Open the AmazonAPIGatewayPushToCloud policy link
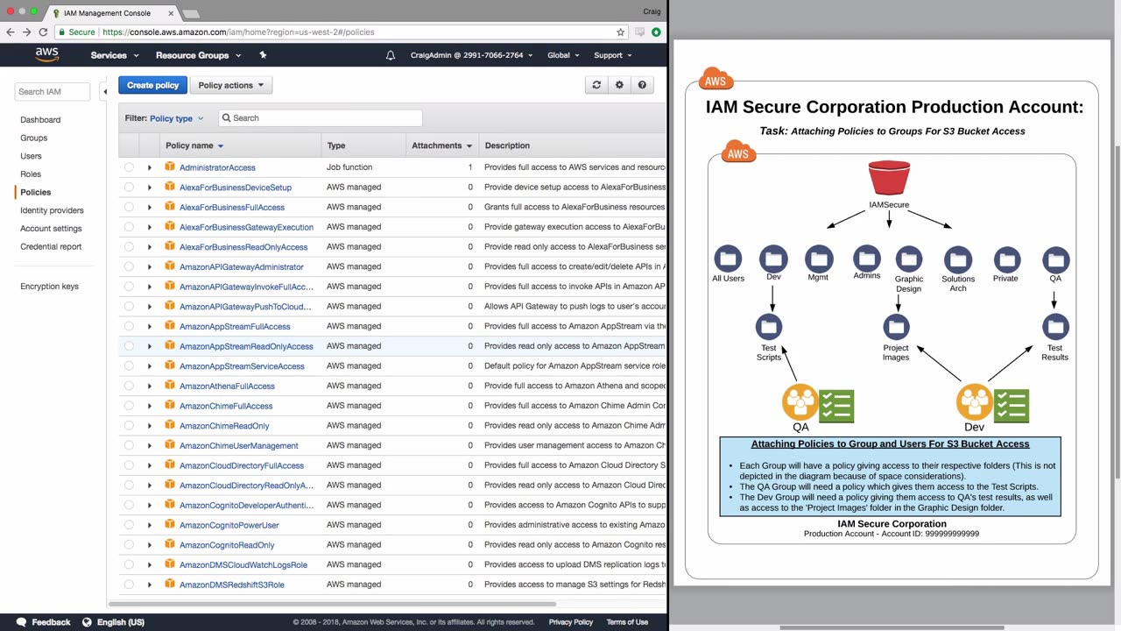1121x631 pixels. (x=245, y=307)
